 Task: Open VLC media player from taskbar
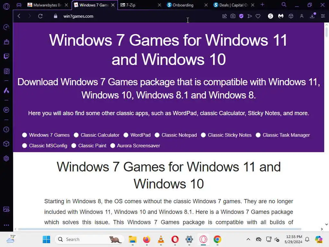(161, 239)
